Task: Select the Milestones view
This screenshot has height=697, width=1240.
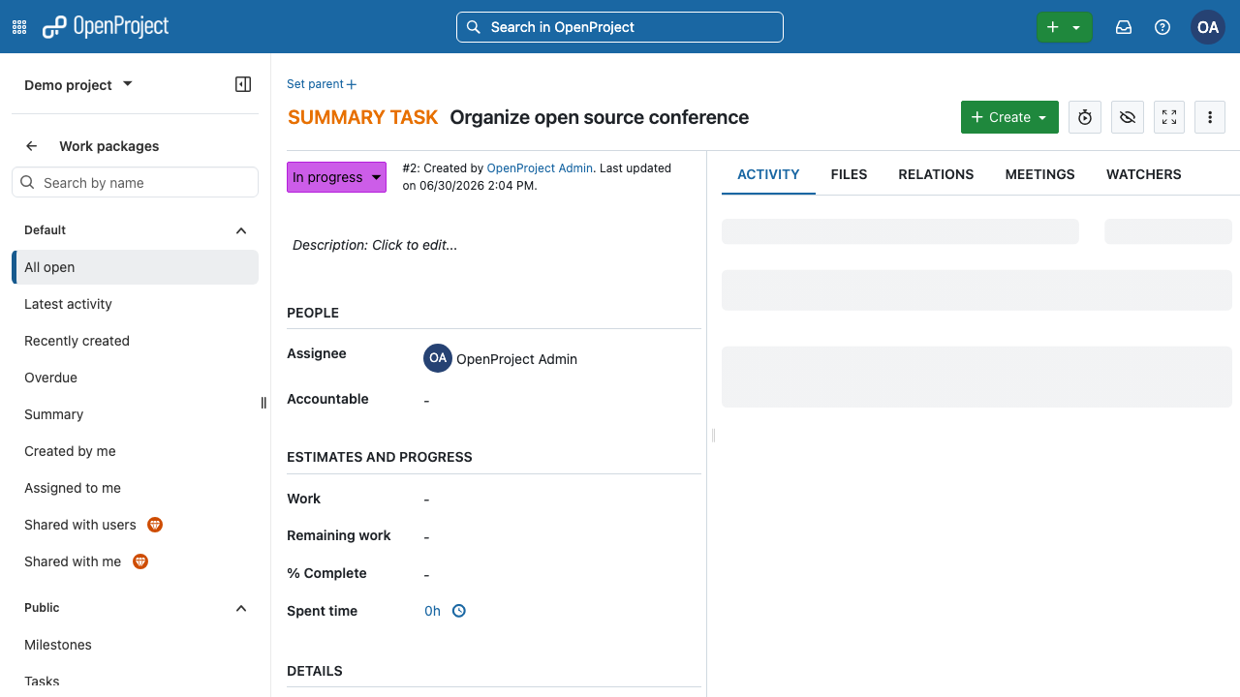Action: point(135,645)
